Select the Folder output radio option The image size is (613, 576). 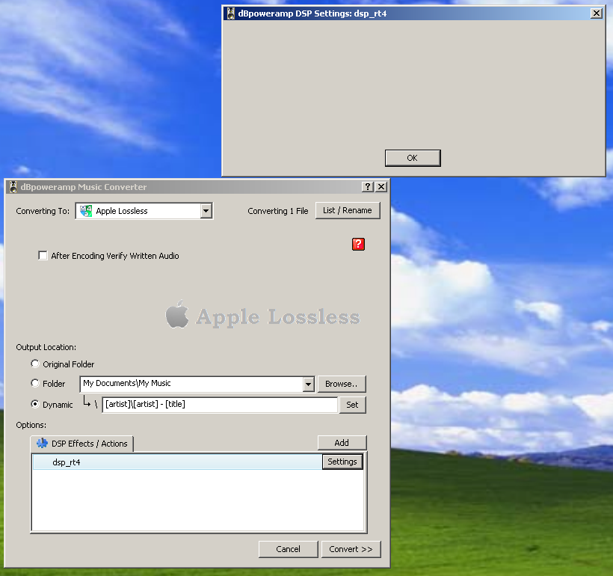pyautogui.click(x=35, y=383)
